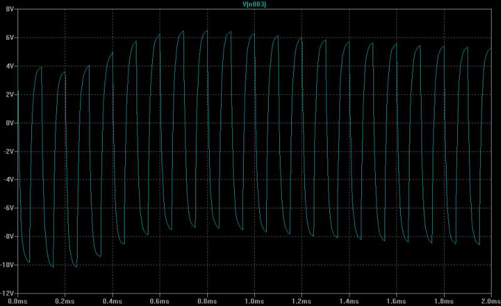Viewport: 501px width, 306px height.
Task: Click the -2V vertical axis label
Action: pyautogui.click(x=9, y=151)
